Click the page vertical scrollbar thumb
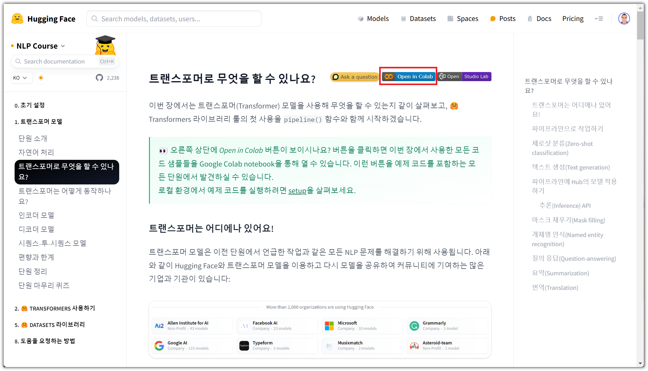 coord(640,26)
